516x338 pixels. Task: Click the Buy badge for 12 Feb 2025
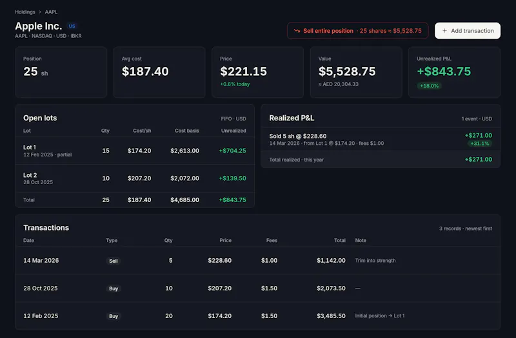114,316
